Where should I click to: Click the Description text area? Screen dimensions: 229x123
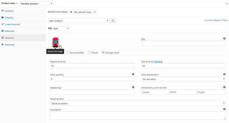tap(138, 116)
